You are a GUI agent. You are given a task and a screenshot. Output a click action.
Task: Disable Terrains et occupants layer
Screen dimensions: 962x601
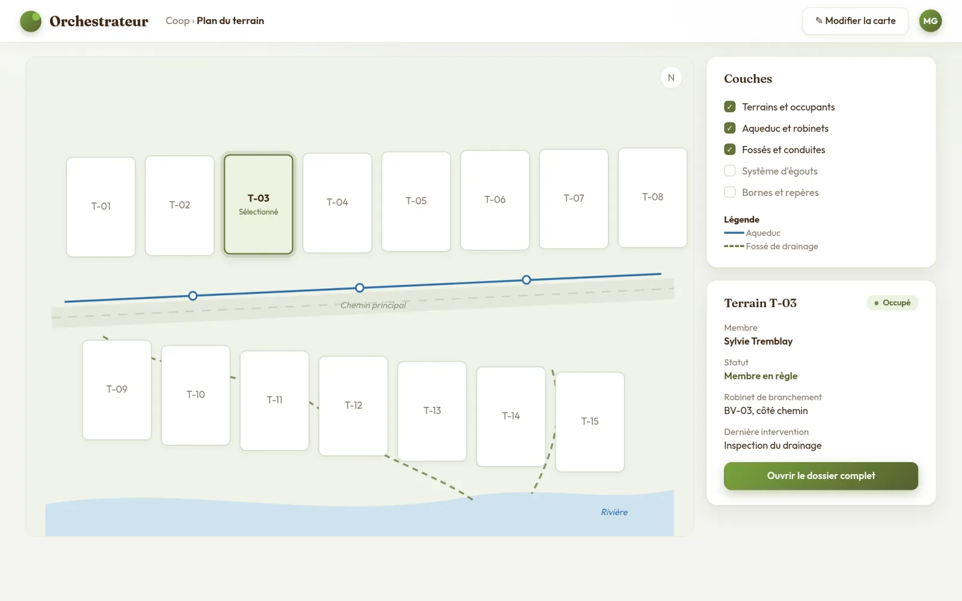point(730,107)
